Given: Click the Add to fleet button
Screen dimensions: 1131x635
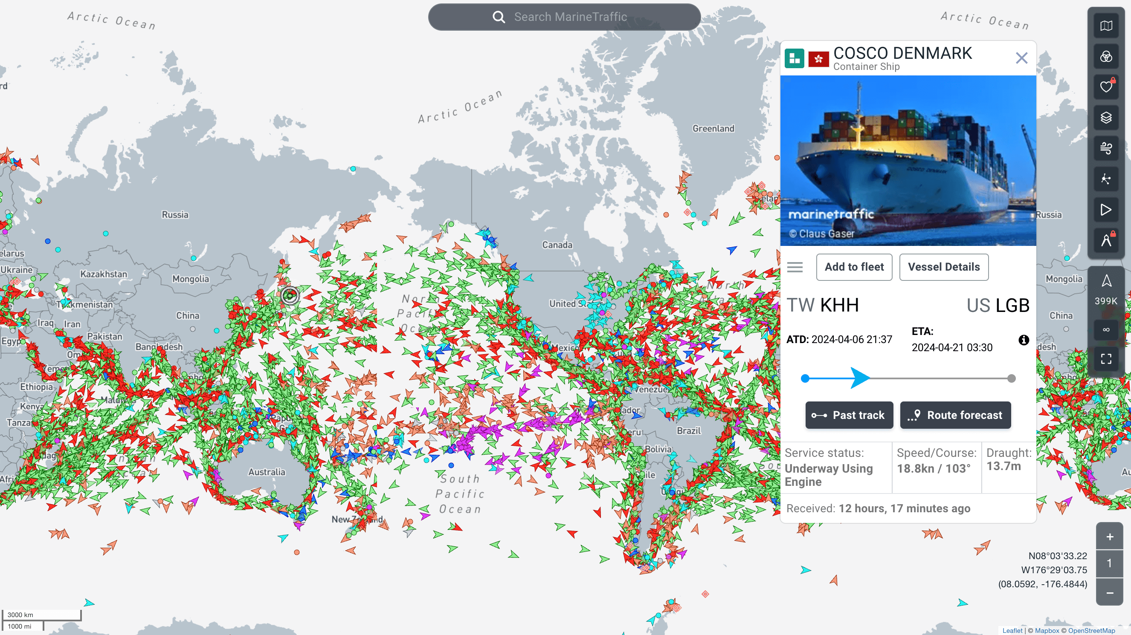Looking at the screenshot, I should coord(854,267).
